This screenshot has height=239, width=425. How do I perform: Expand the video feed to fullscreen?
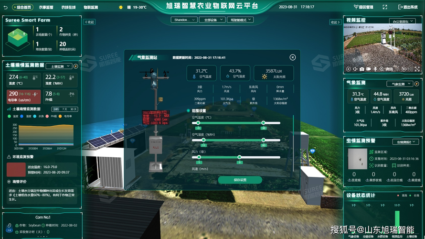click(417, 69)
